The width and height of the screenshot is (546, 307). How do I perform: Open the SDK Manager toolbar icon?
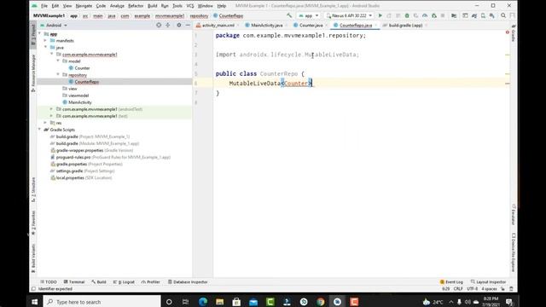pos(492,15)
